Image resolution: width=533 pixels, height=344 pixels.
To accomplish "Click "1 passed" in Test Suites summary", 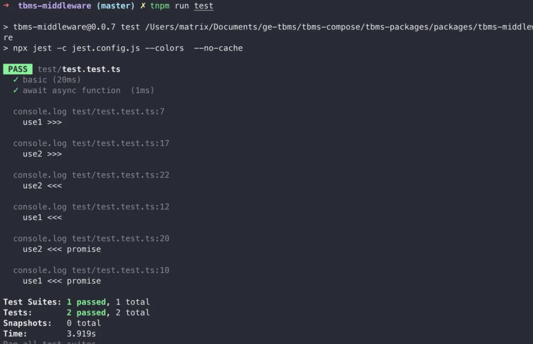I will (x=86, y=302).
